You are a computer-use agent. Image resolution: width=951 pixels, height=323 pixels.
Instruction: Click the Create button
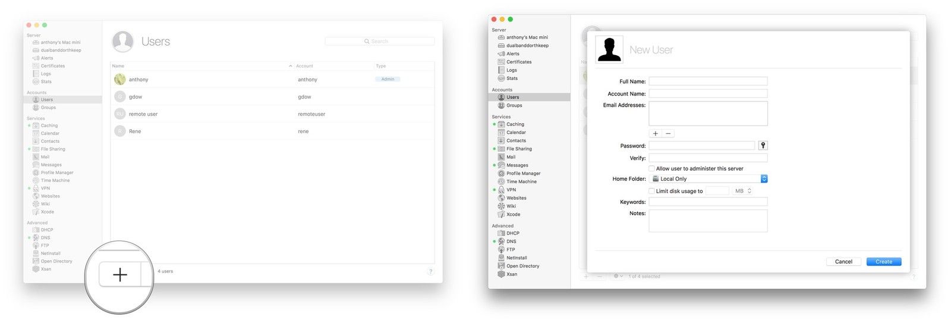(x=883, y=261)
